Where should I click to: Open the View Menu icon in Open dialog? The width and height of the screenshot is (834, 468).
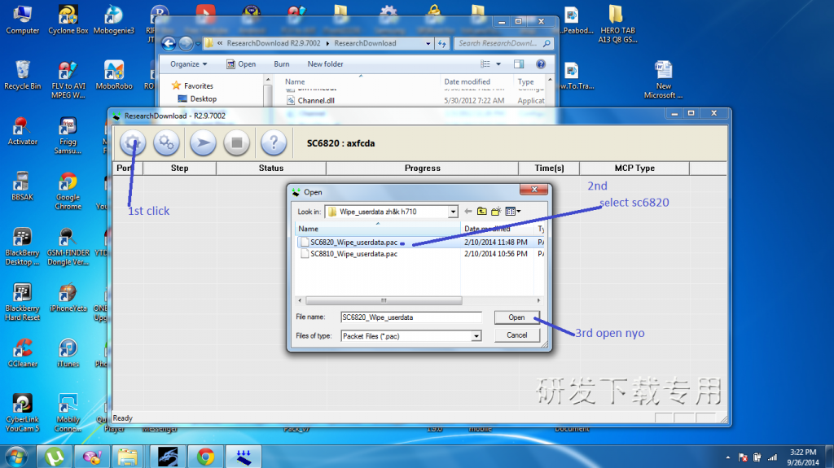(x=513, y=211)
